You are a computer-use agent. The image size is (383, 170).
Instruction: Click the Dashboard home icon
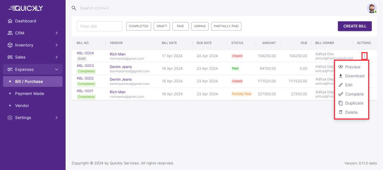tap(10, 21)
